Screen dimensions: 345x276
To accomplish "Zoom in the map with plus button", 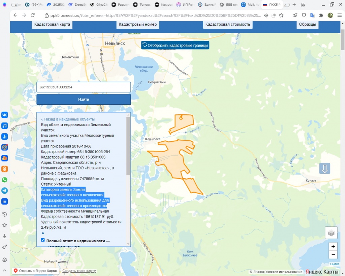I will point(333,247).
